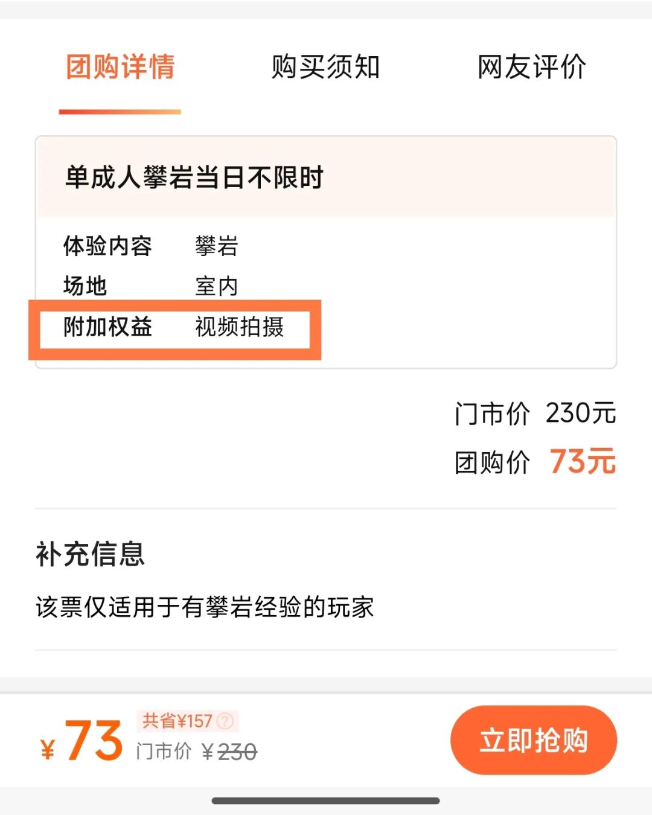Tap the question mark icon beside 共省¥157
Image resolution: width=652 pixels, height=815 pixels.
click(225, 720)
